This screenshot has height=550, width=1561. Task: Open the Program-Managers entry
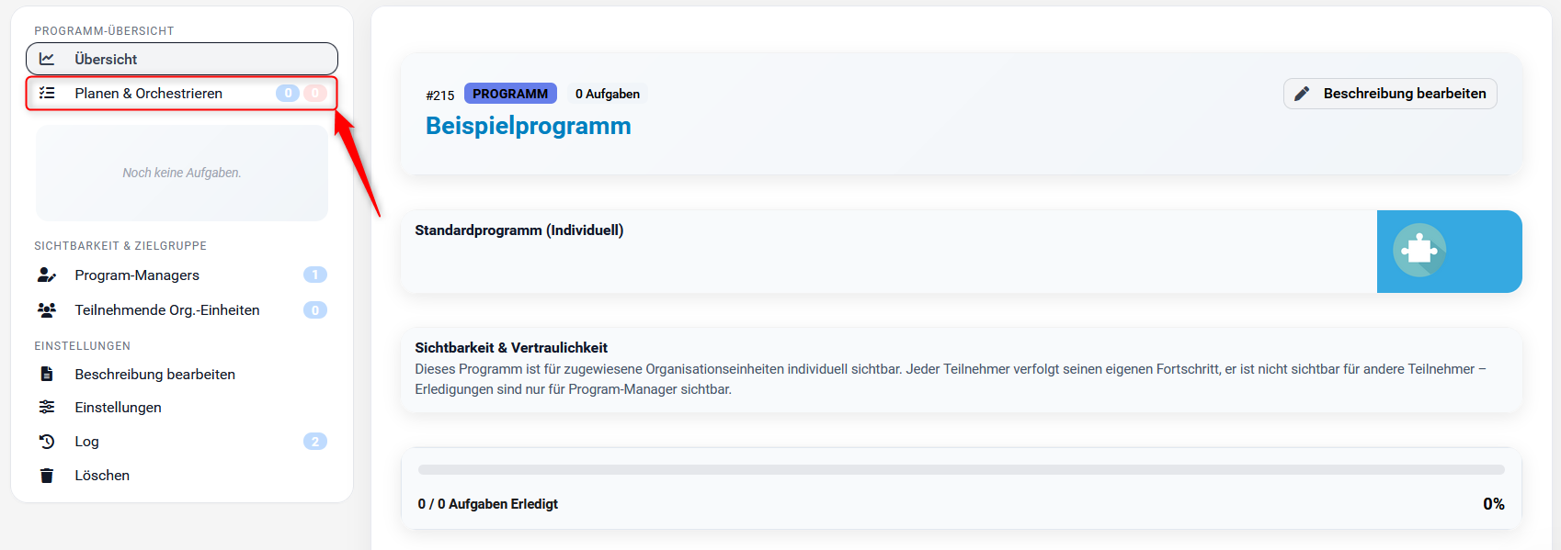point(137,275)
